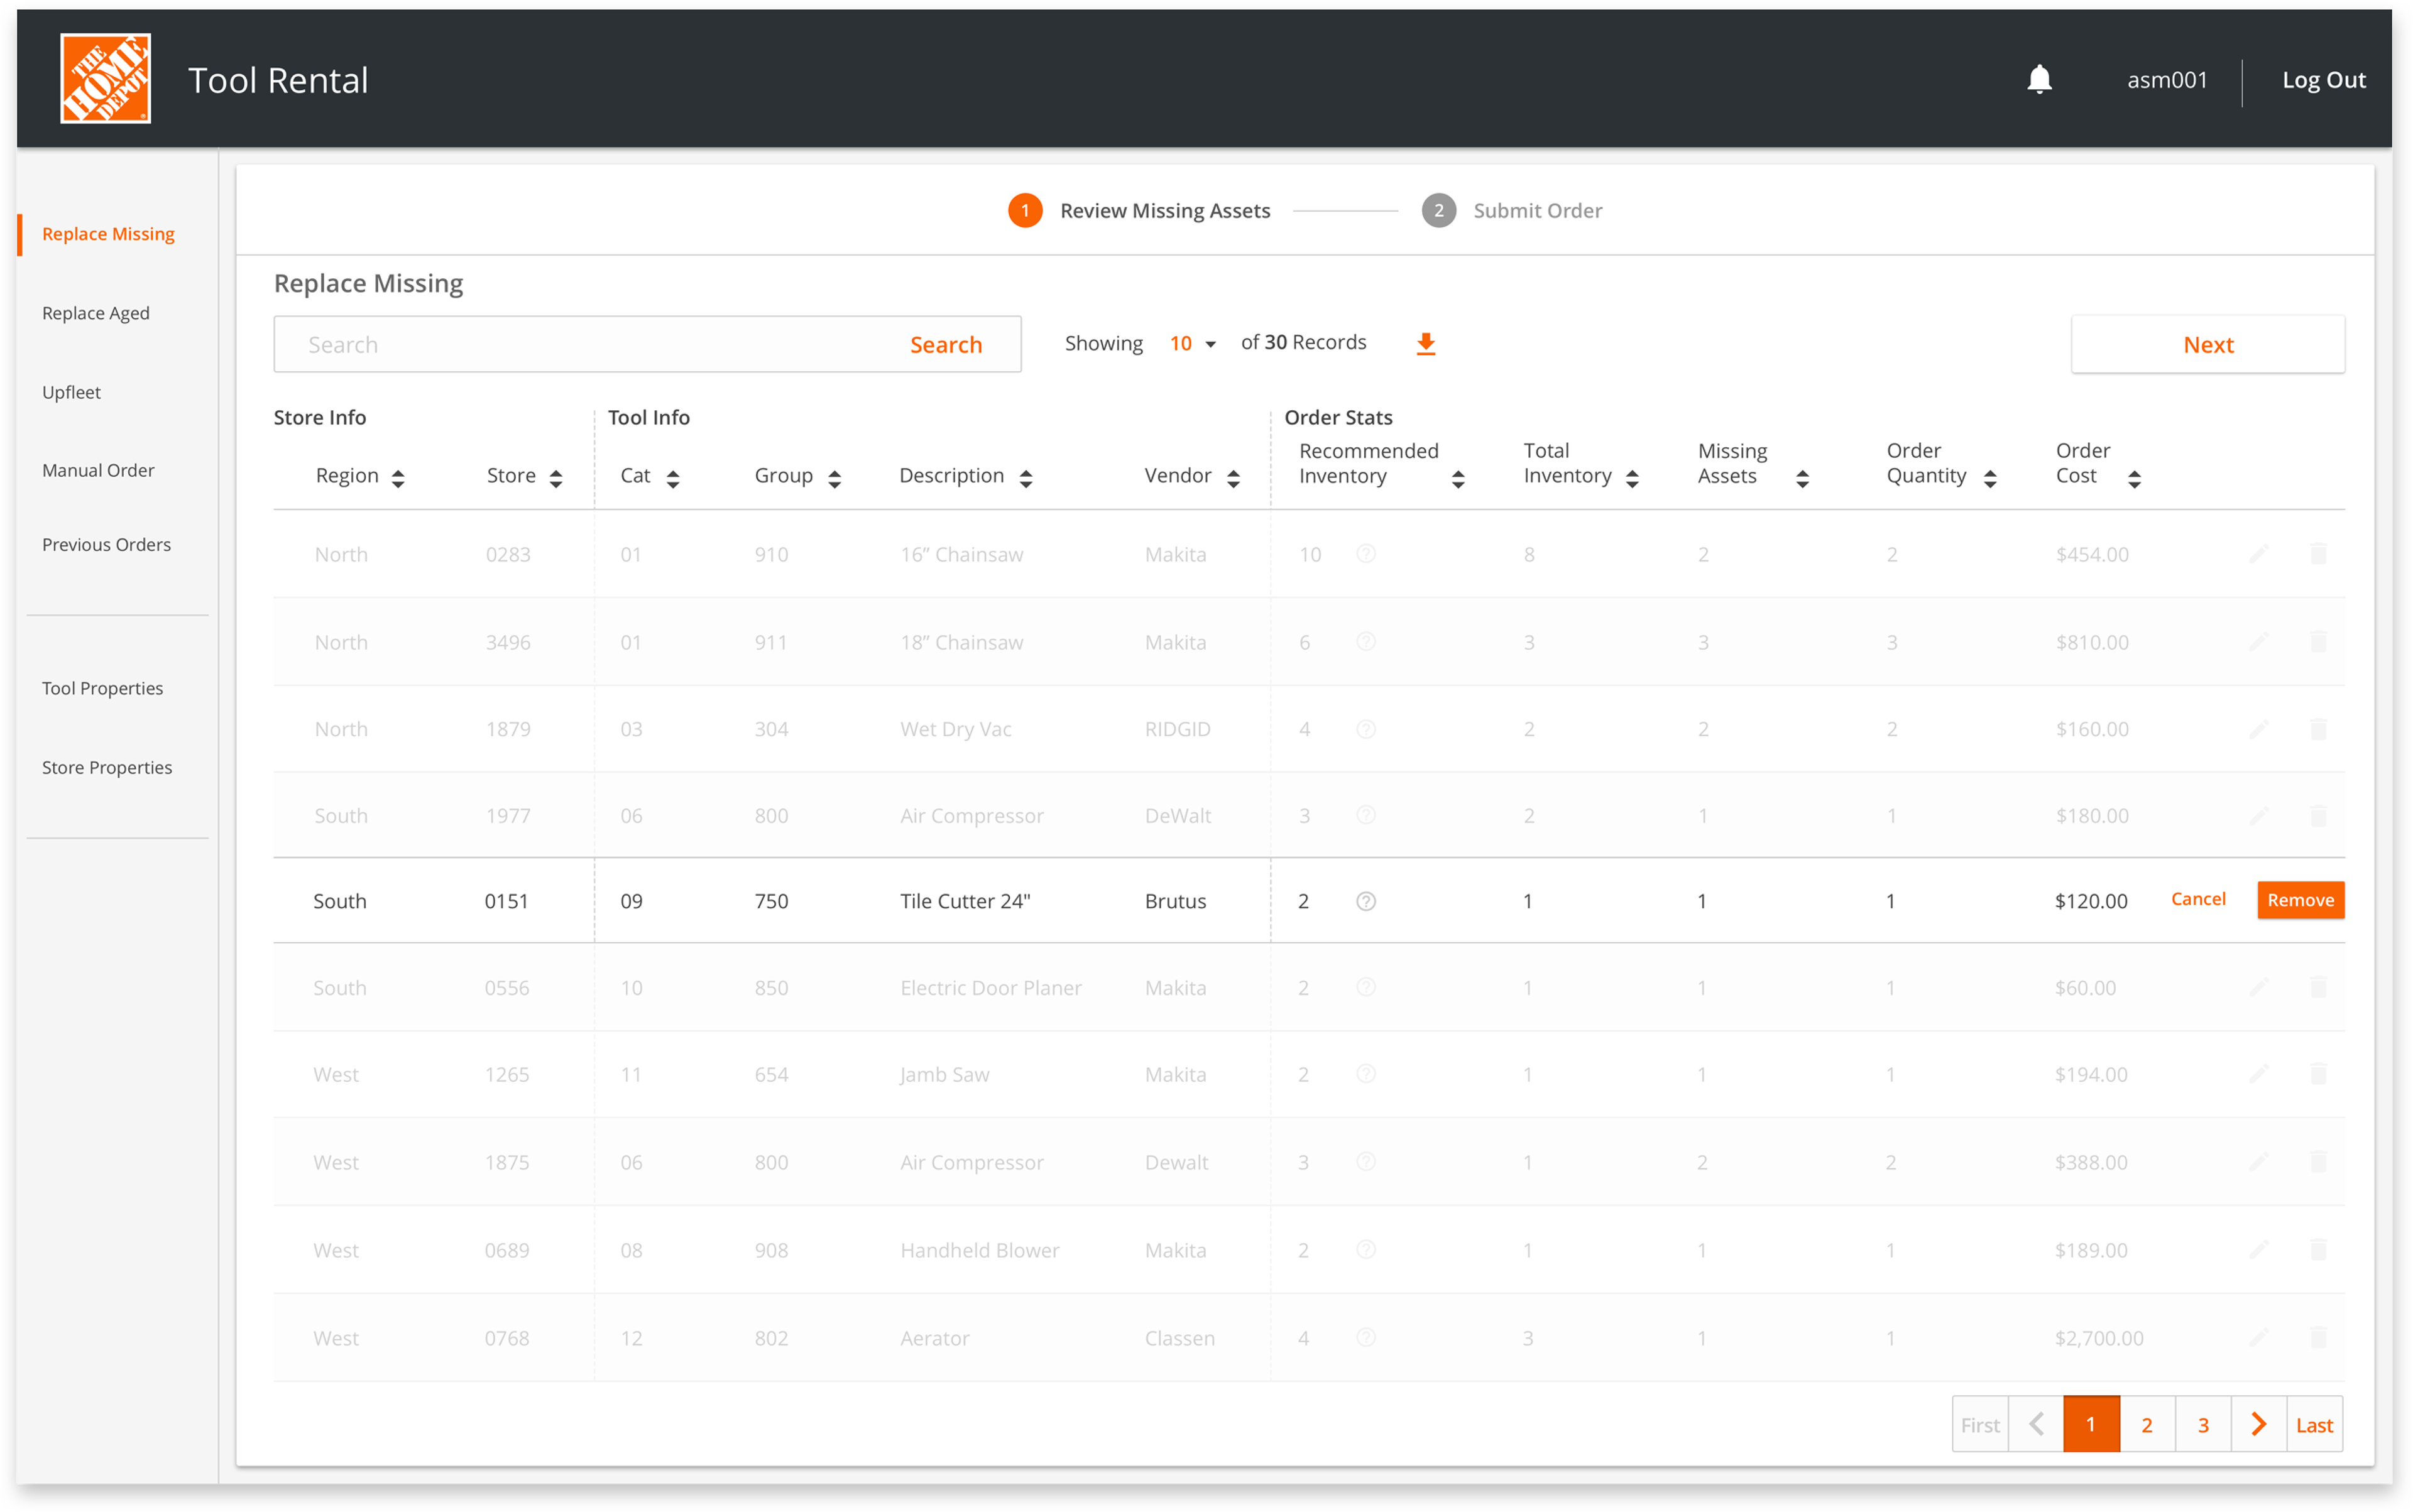Edit the 18″ Chainsaw row pencil icon

tap(2259, 641)
